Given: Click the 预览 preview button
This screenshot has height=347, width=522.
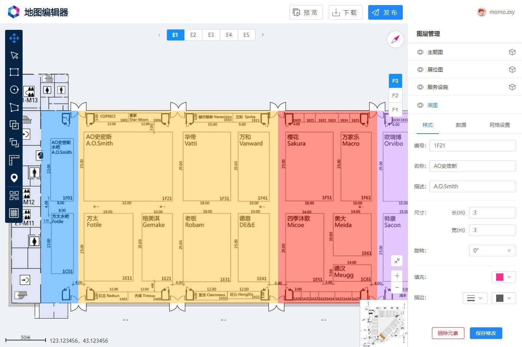Looking at the screenshot, I should click(306, 12).
